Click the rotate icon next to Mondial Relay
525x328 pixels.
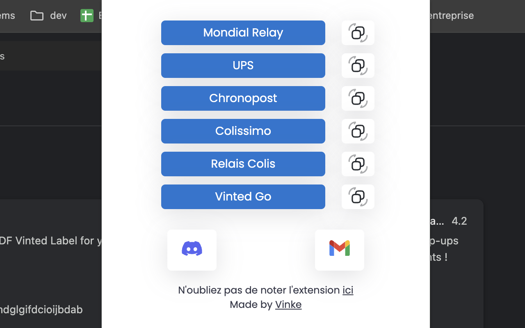point(358,33)
